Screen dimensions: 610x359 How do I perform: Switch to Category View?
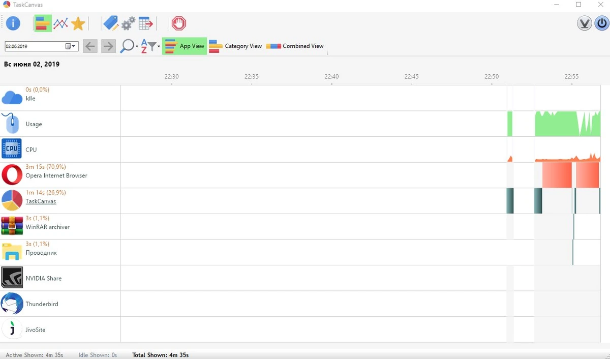pos(235,46)
